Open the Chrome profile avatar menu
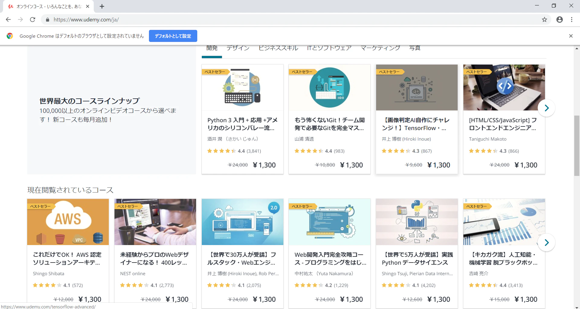Screen dimensions: 580x309 pyautogui.click(x=559, y=19)
